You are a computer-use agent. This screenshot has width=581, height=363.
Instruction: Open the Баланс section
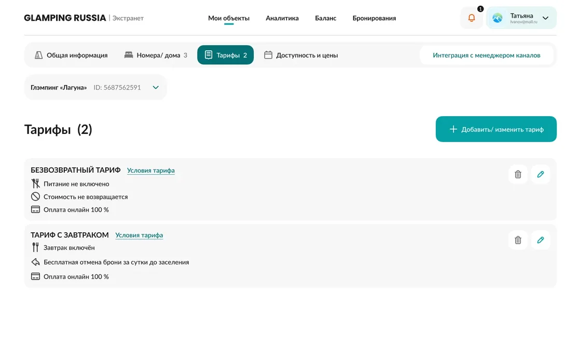tap(326, 18)
